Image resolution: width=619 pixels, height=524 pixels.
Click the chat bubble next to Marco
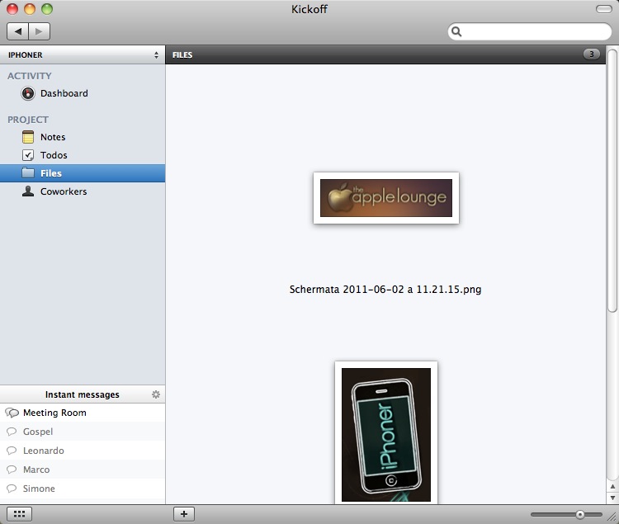[x=12, y=470]
